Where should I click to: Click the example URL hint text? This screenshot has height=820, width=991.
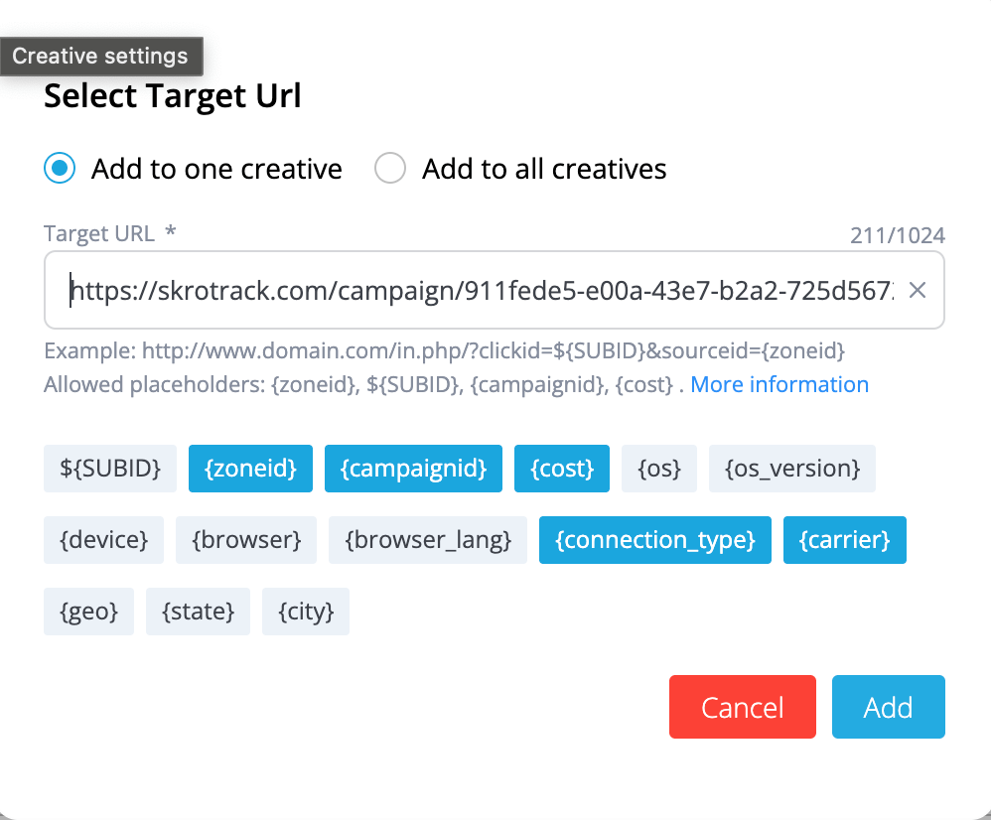click(444, 350)
